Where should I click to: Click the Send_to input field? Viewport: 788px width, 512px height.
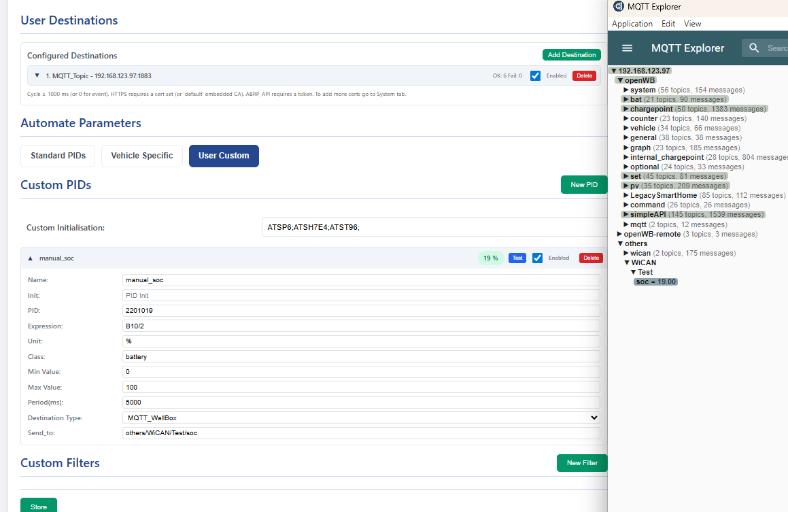[x=361, y=432]
